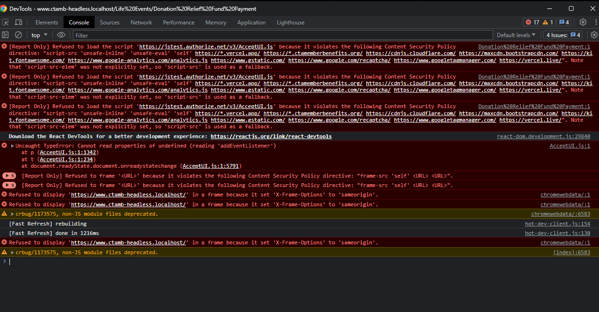Expand the last crbug/1173575 warning message
This screenshot has width=599, height=312.
coord(12,252)
